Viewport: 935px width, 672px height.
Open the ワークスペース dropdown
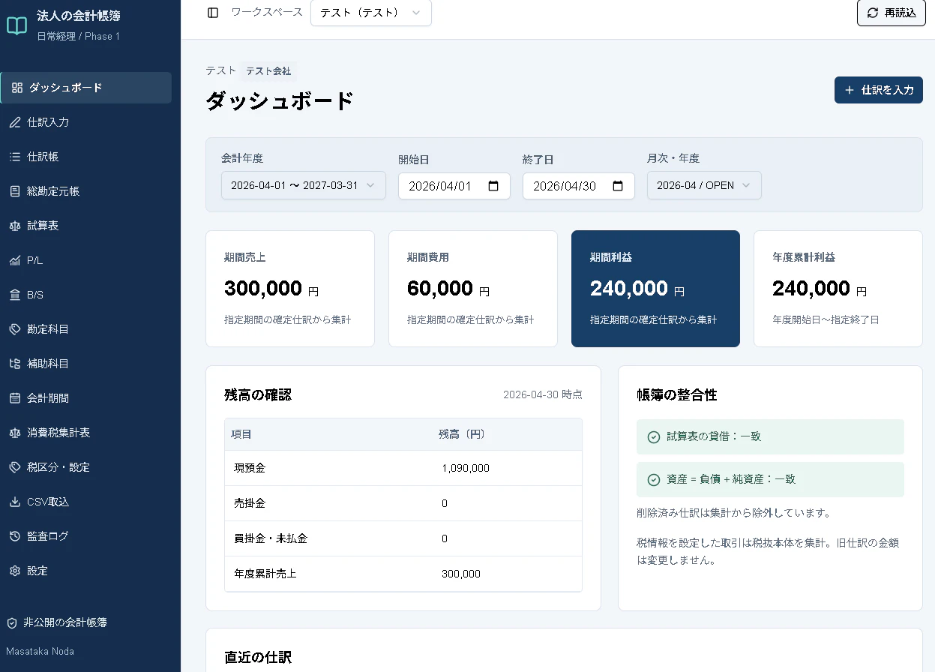click(371, 13)
